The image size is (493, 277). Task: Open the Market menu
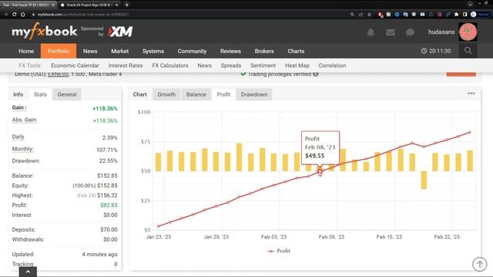(120, 52)
